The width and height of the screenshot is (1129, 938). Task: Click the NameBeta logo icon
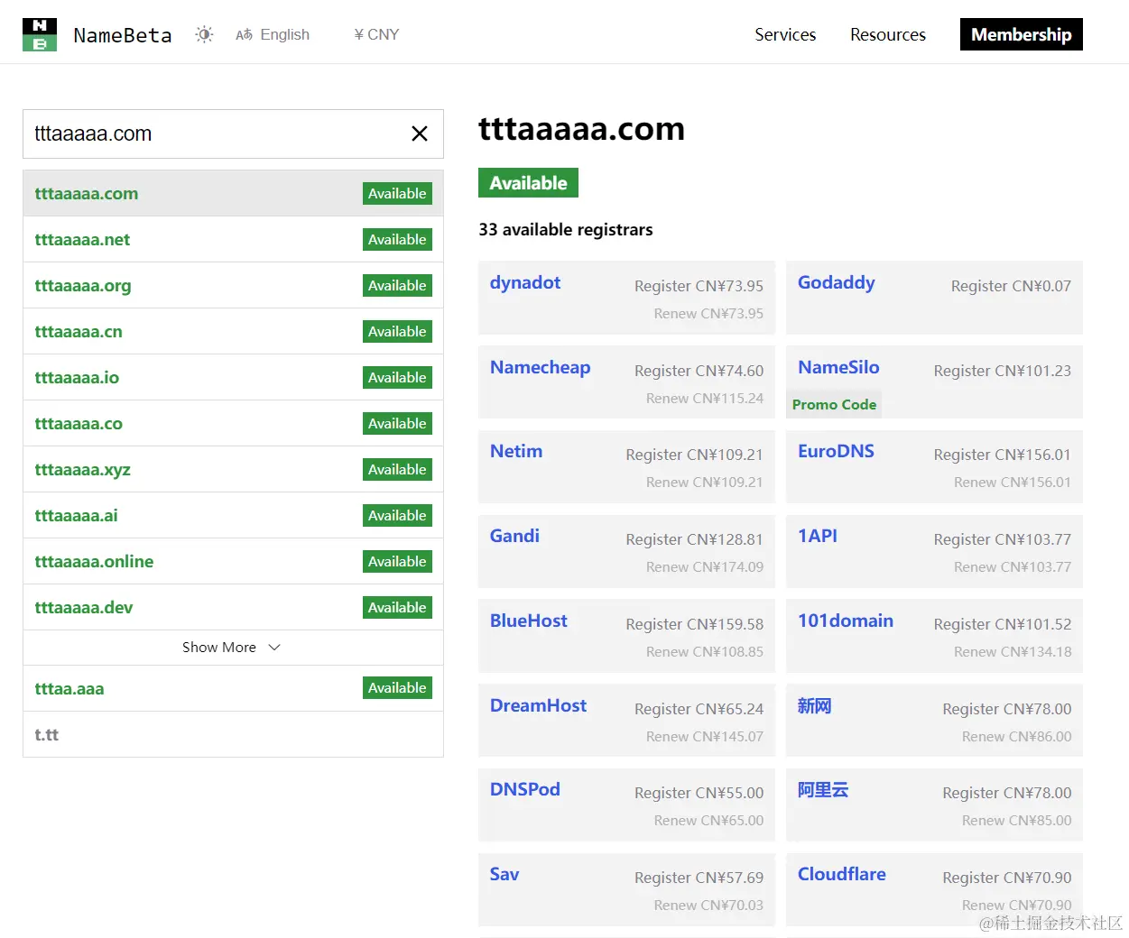click(40, 34)
